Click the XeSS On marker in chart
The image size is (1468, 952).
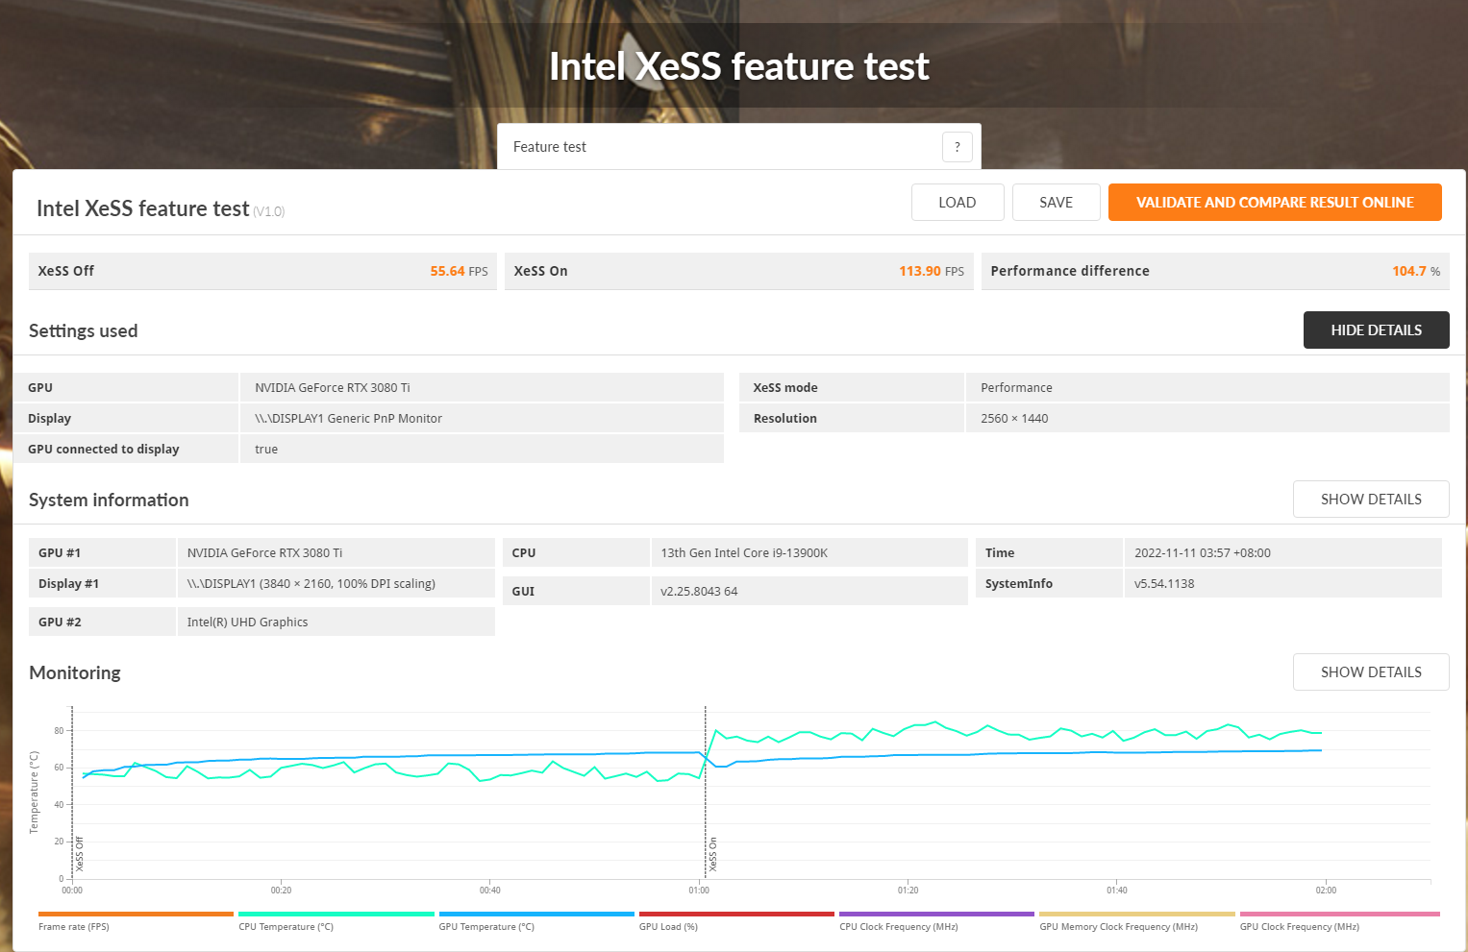[713, 854]
